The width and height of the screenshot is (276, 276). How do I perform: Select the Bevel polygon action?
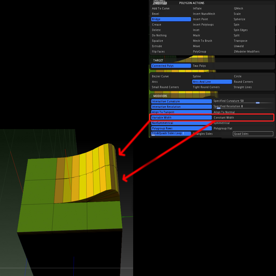[155, 14]
